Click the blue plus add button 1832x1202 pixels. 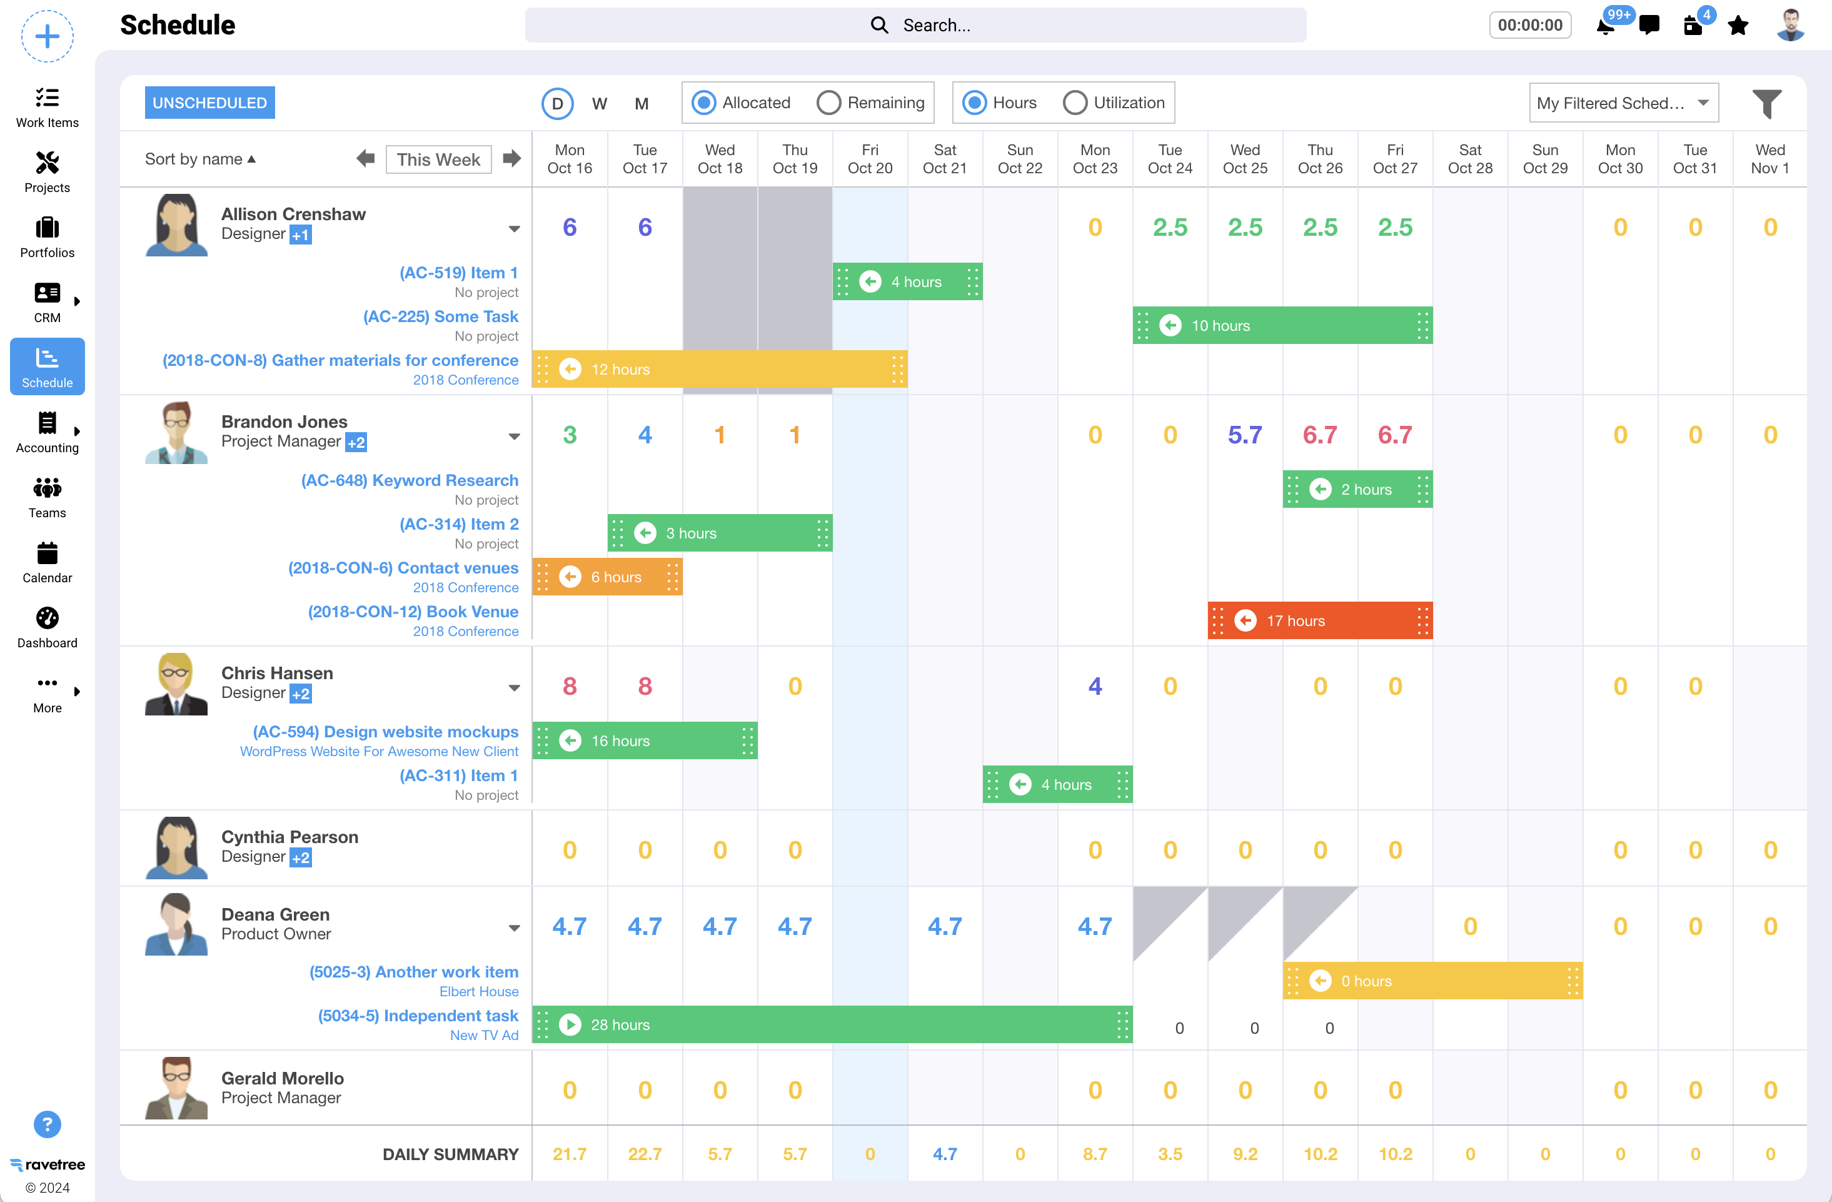coord(47,36)
